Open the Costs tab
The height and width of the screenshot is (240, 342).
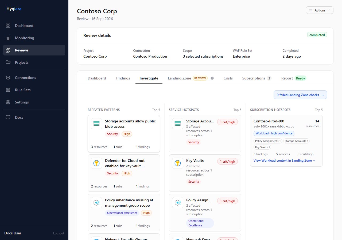tap(228, 78)
